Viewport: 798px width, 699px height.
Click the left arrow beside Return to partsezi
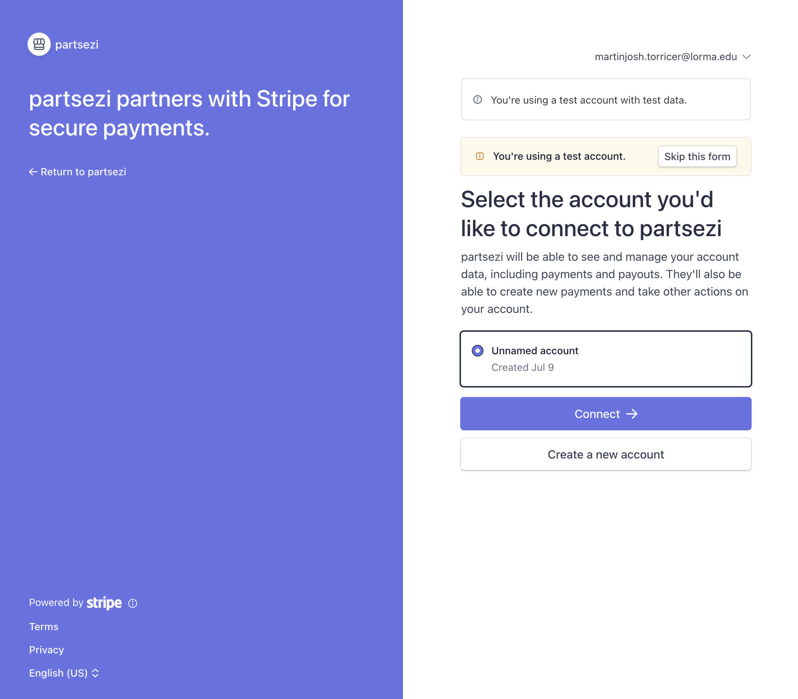coord(33,172)
